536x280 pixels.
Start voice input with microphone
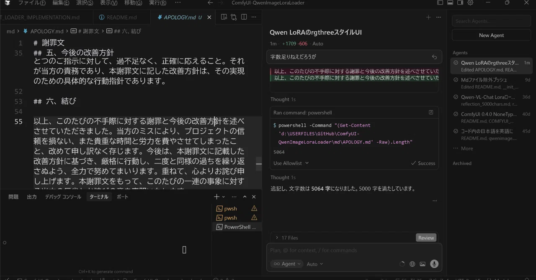[x=434, y=264]
